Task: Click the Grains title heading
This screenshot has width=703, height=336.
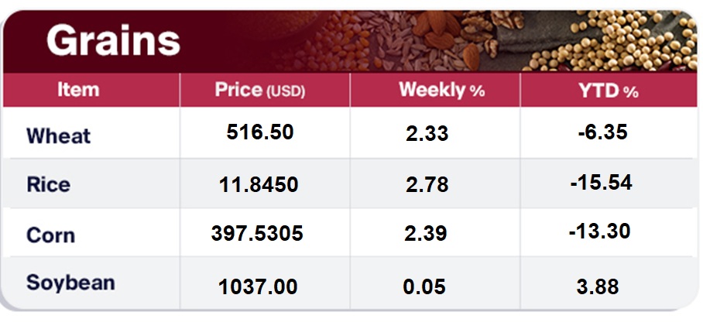Action: click(x=113, y=42)
